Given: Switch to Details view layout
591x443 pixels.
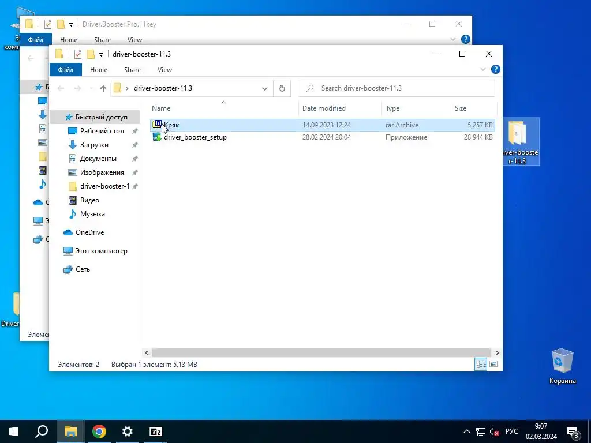Looking at the screenshot, I should tap(481, 365).
